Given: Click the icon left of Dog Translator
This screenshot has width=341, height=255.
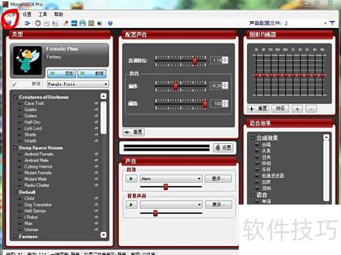Looking at the screenshot, I should click(20, 205).
